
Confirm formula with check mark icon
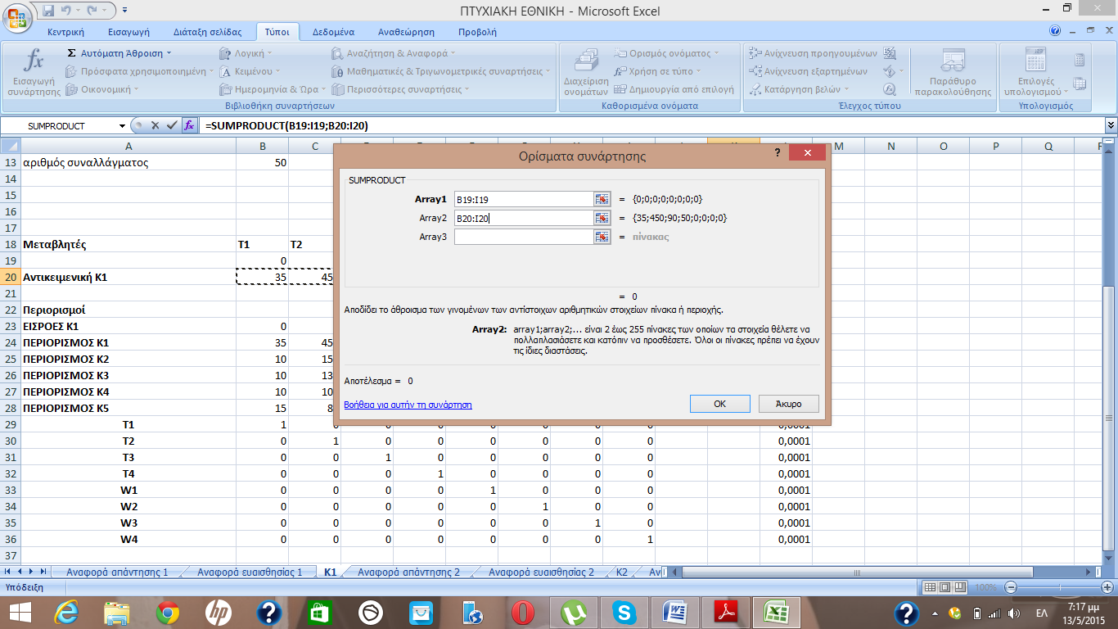[x=171, y=125]
